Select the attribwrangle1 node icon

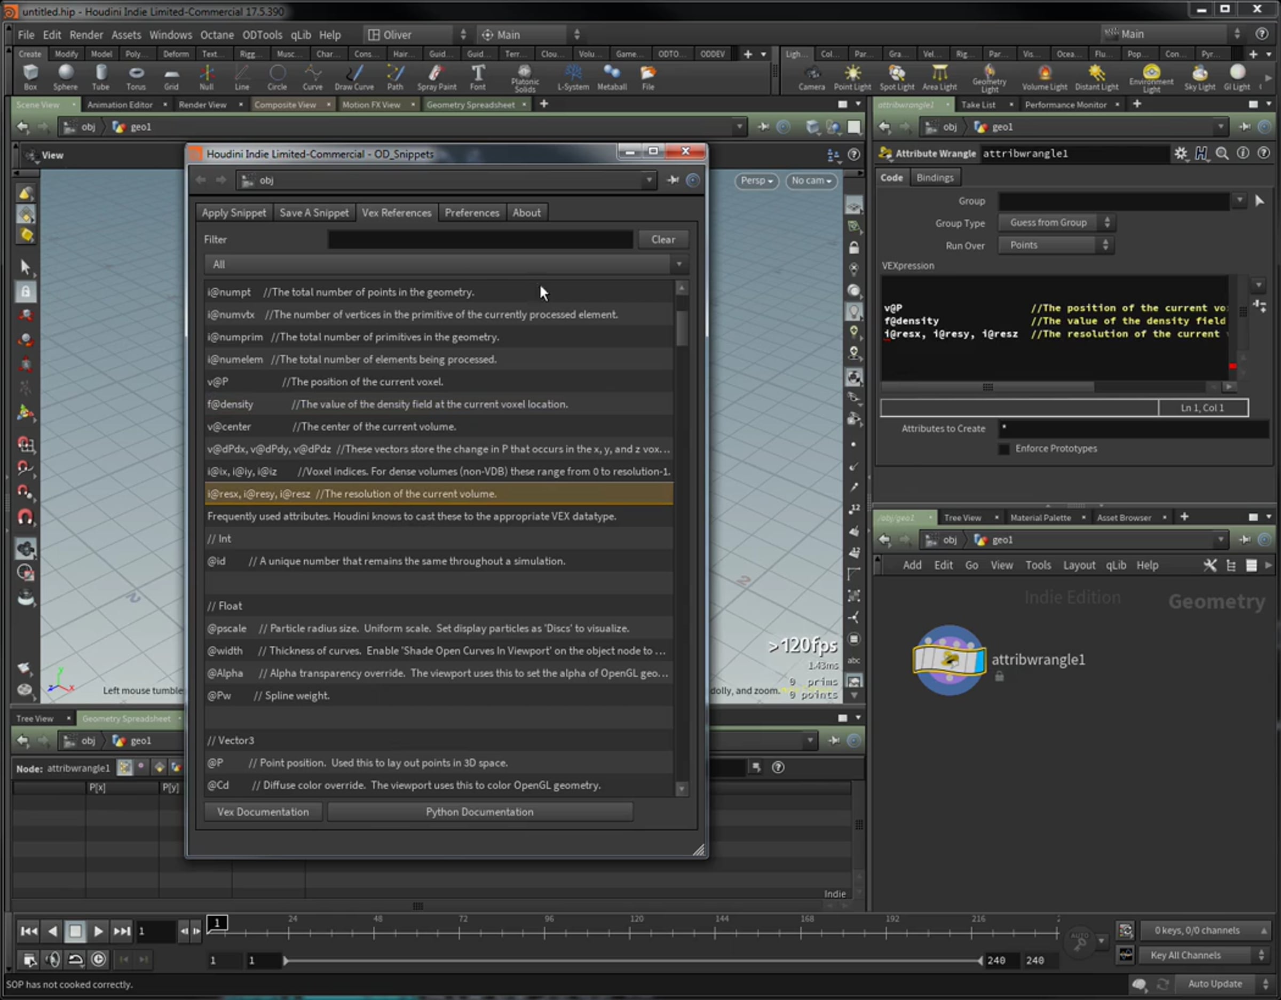948,660
